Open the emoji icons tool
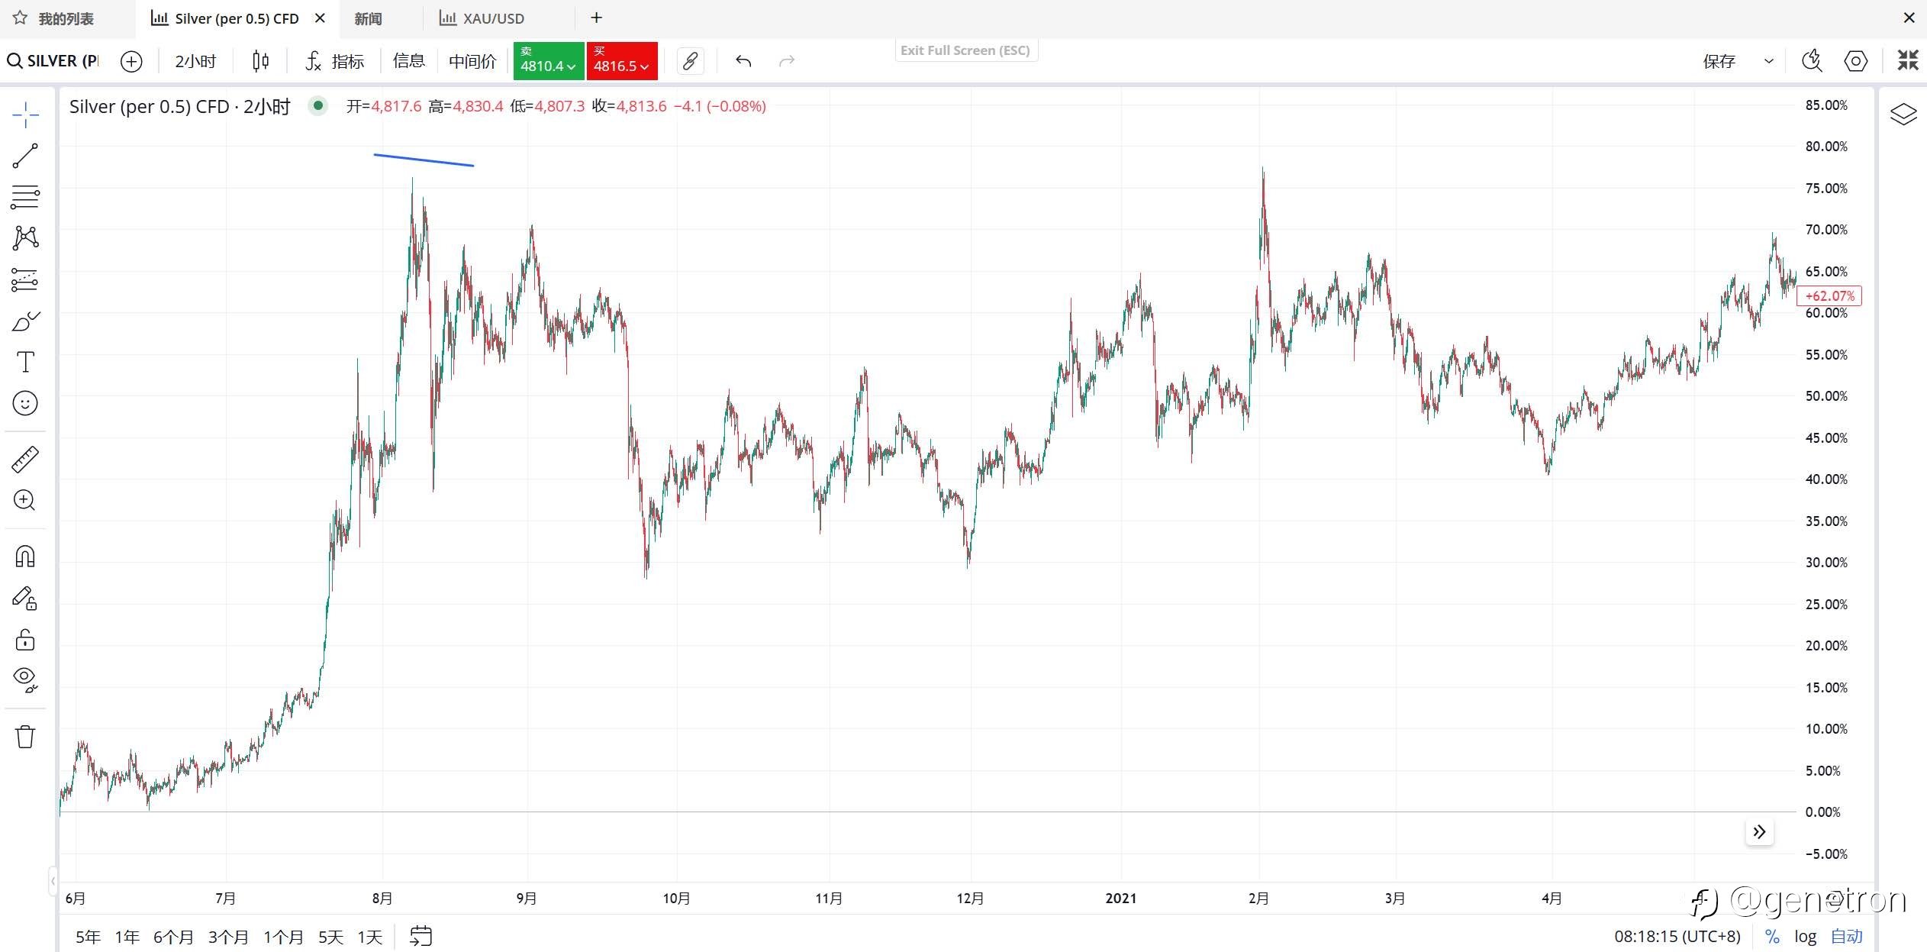 coord(25,403)
